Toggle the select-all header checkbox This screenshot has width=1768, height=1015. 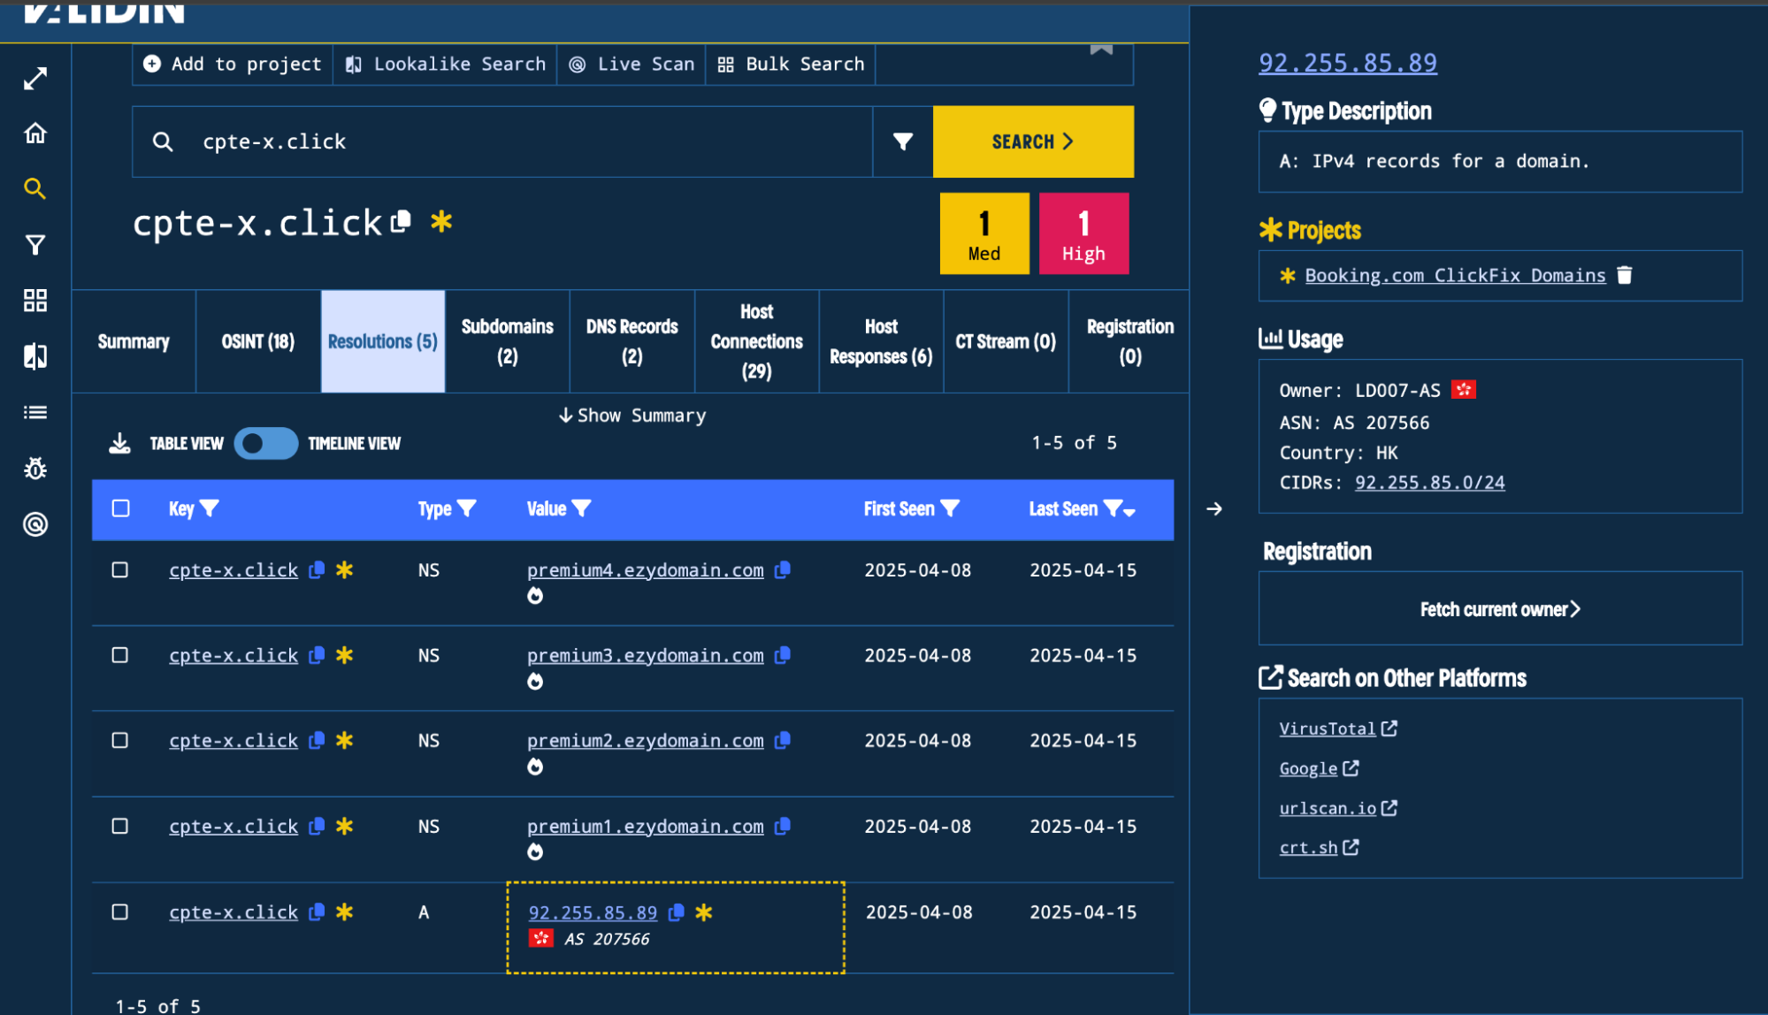click(121, 508)
